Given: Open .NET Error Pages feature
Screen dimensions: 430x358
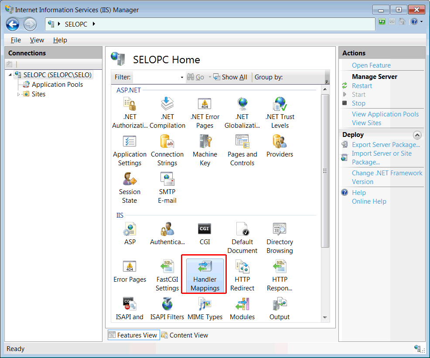Looking at the screenshot, I should tap(205, 113).
